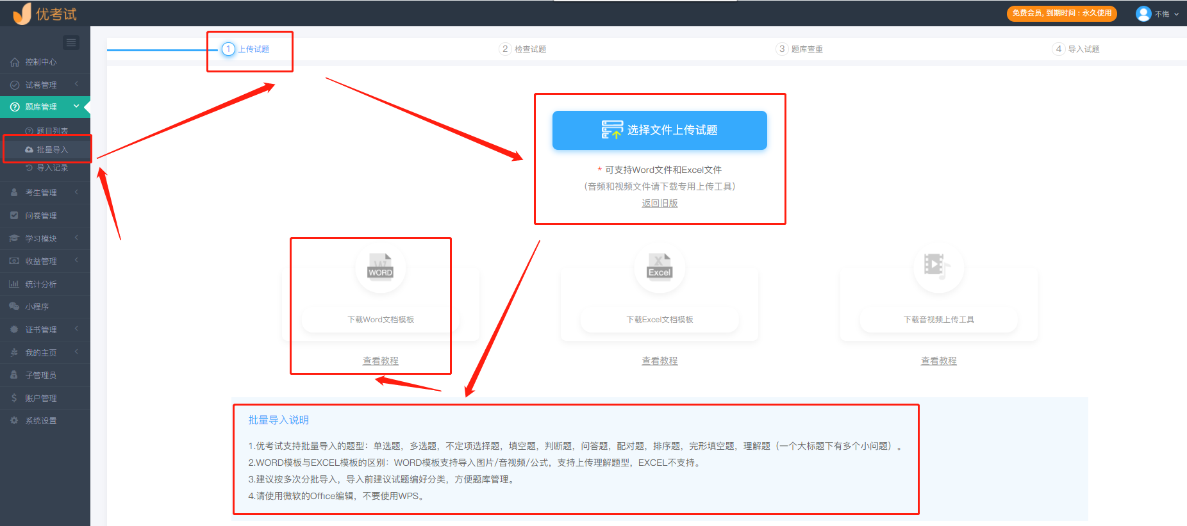Click the badge icon beside 证书管理
Screen dimensions: 1187x526
(x=14, y=329)
